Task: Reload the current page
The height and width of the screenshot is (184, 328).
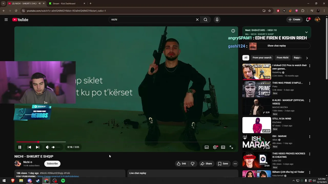Action: tap(16, 11)
